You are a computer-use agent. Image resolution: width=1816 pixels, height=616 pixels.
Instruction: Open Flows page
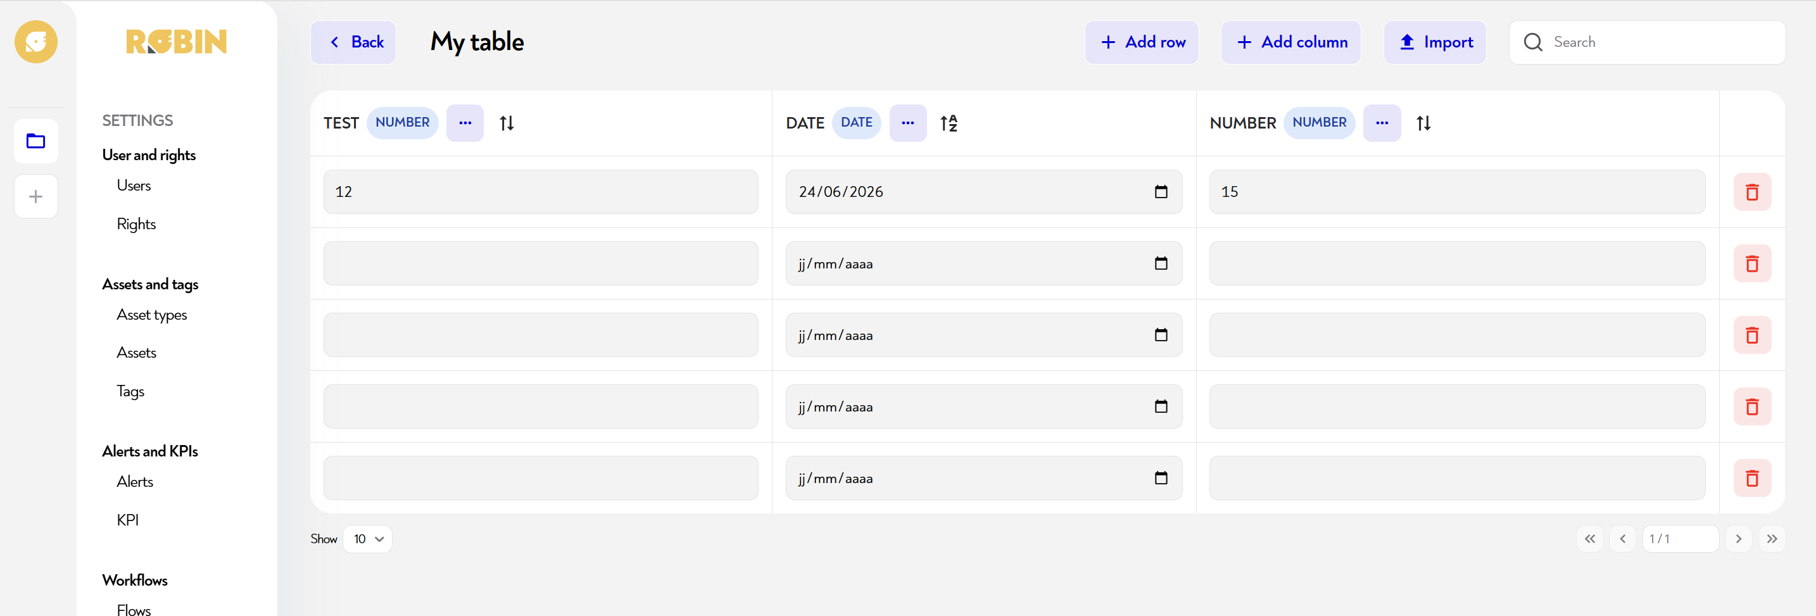click(x=133, y=610)
